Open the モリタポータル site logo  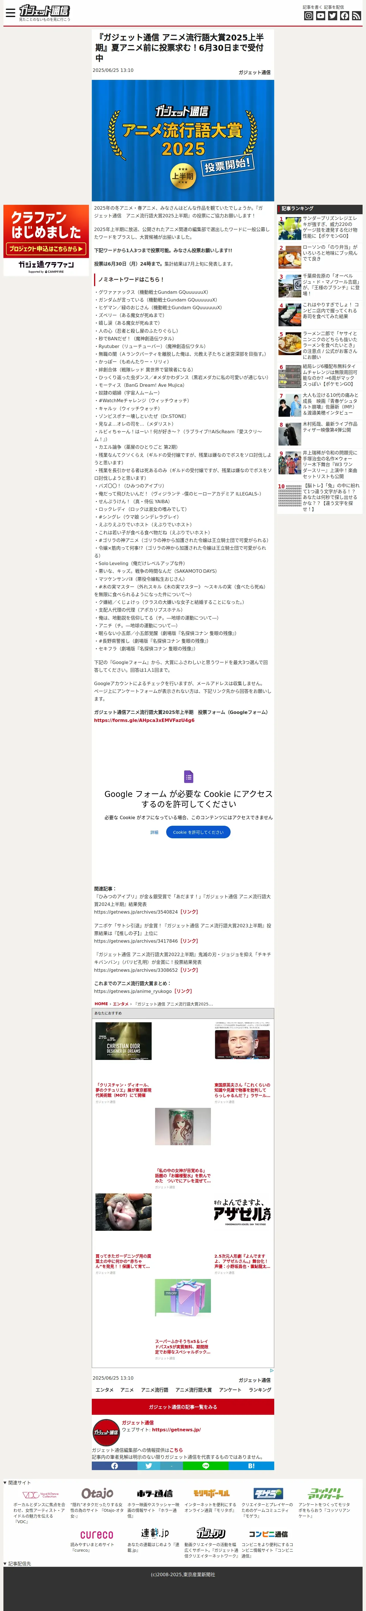coord(211,1493)
